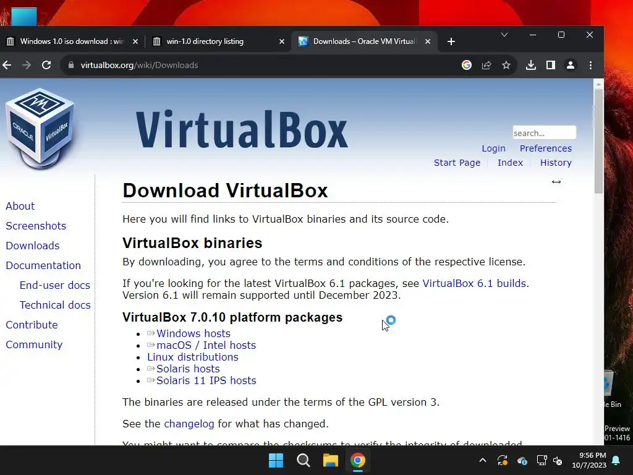Select the blue desktop icon at top-left
This screenshot has width=633, height=475.
pyautogui.click(x=24, y=17)
